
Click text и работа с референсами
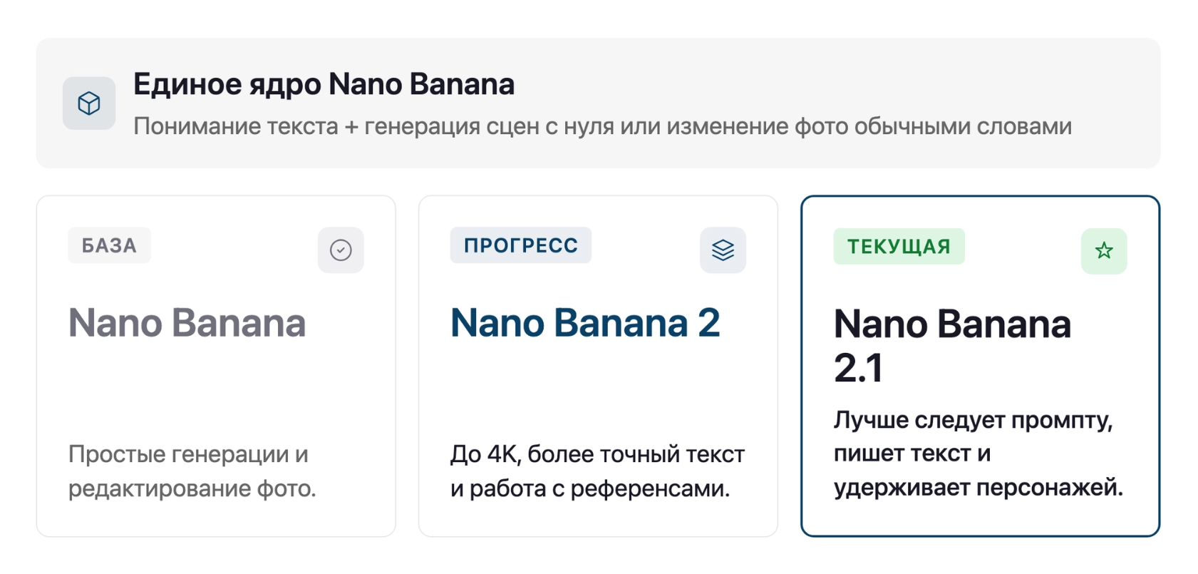point(590,488)
